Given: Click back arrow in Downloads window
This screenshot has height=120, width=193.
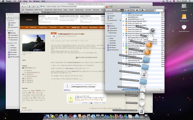Looking at the screenshot, I should [x=107, y=10].
